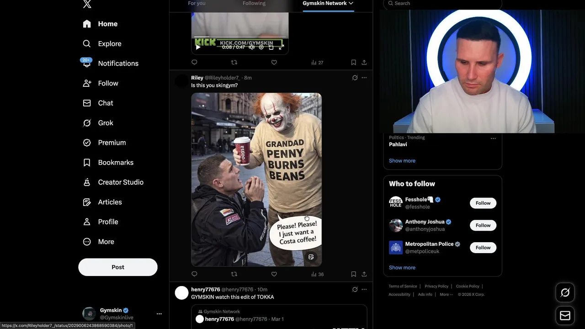
Task: Switch to the For you tab
Action: (x=197, y=3)
